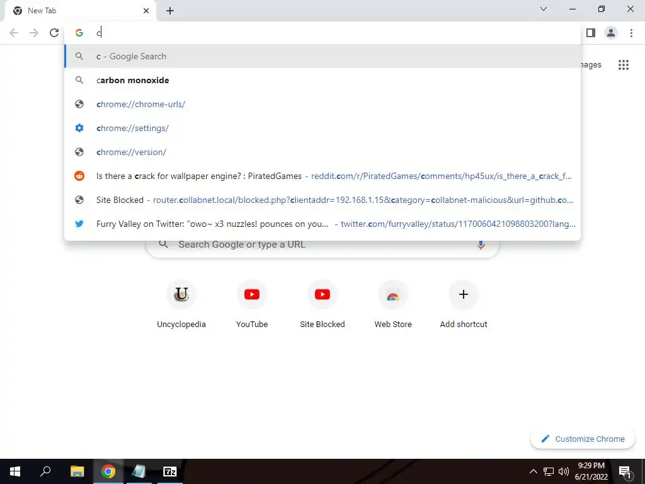This screenshot has height=484, width=645.
Task: Open the Windows Start menu
Action: (x=15, y=471)
